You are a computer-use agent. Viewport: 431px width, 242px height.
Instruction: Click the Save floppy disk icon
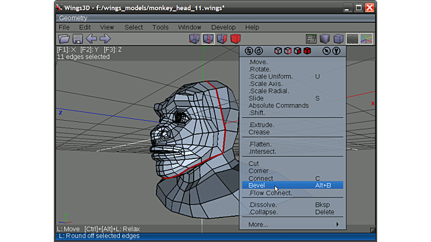pyautogui.click(x=77, y=39)
